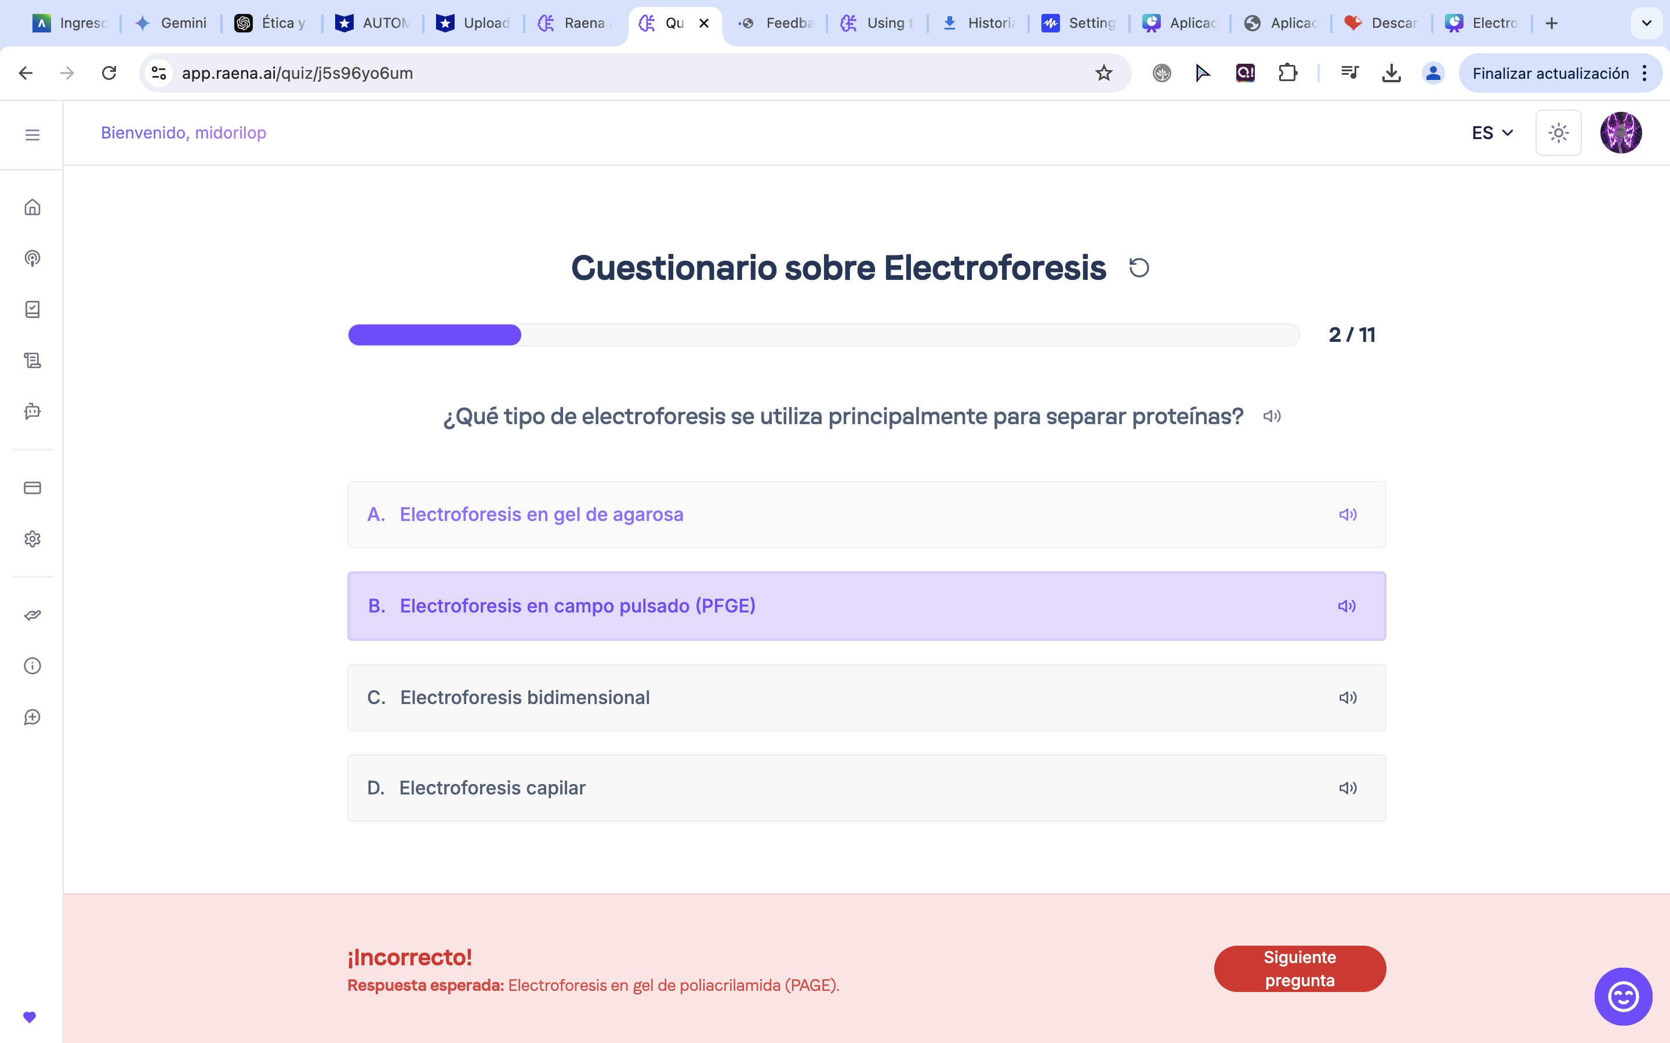
Task: Click the quiz progress bar
Action: click(x=823, y=334)
